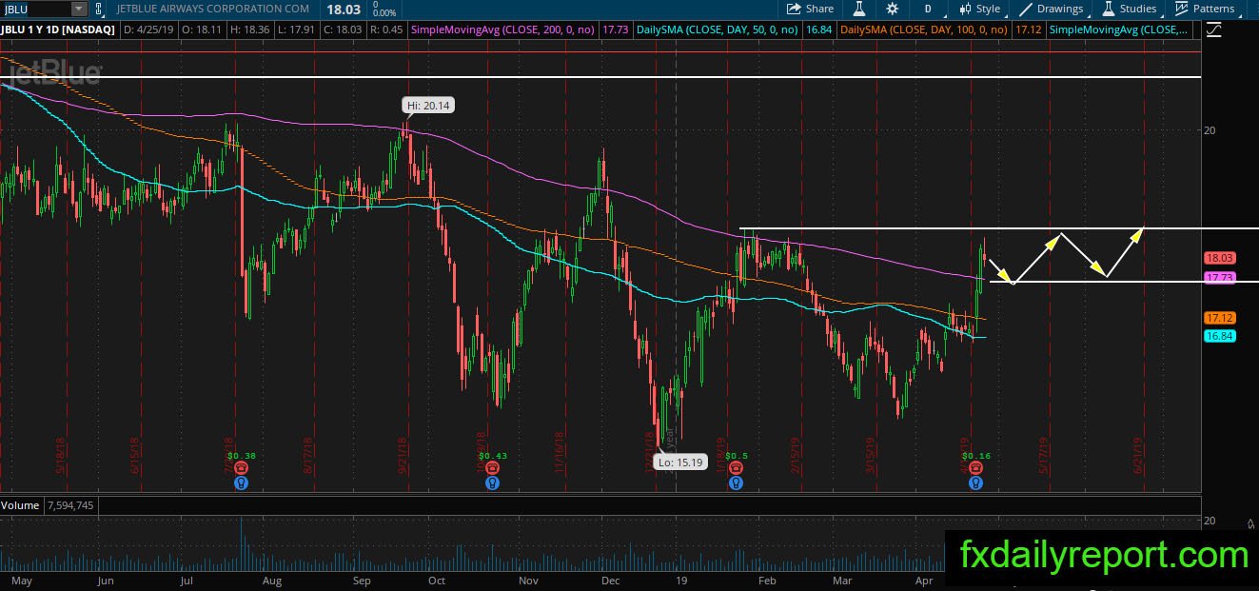Click the symbol link icon beside the ticker box
This screenshot has width=1259, height=591.
pos(99,9)
